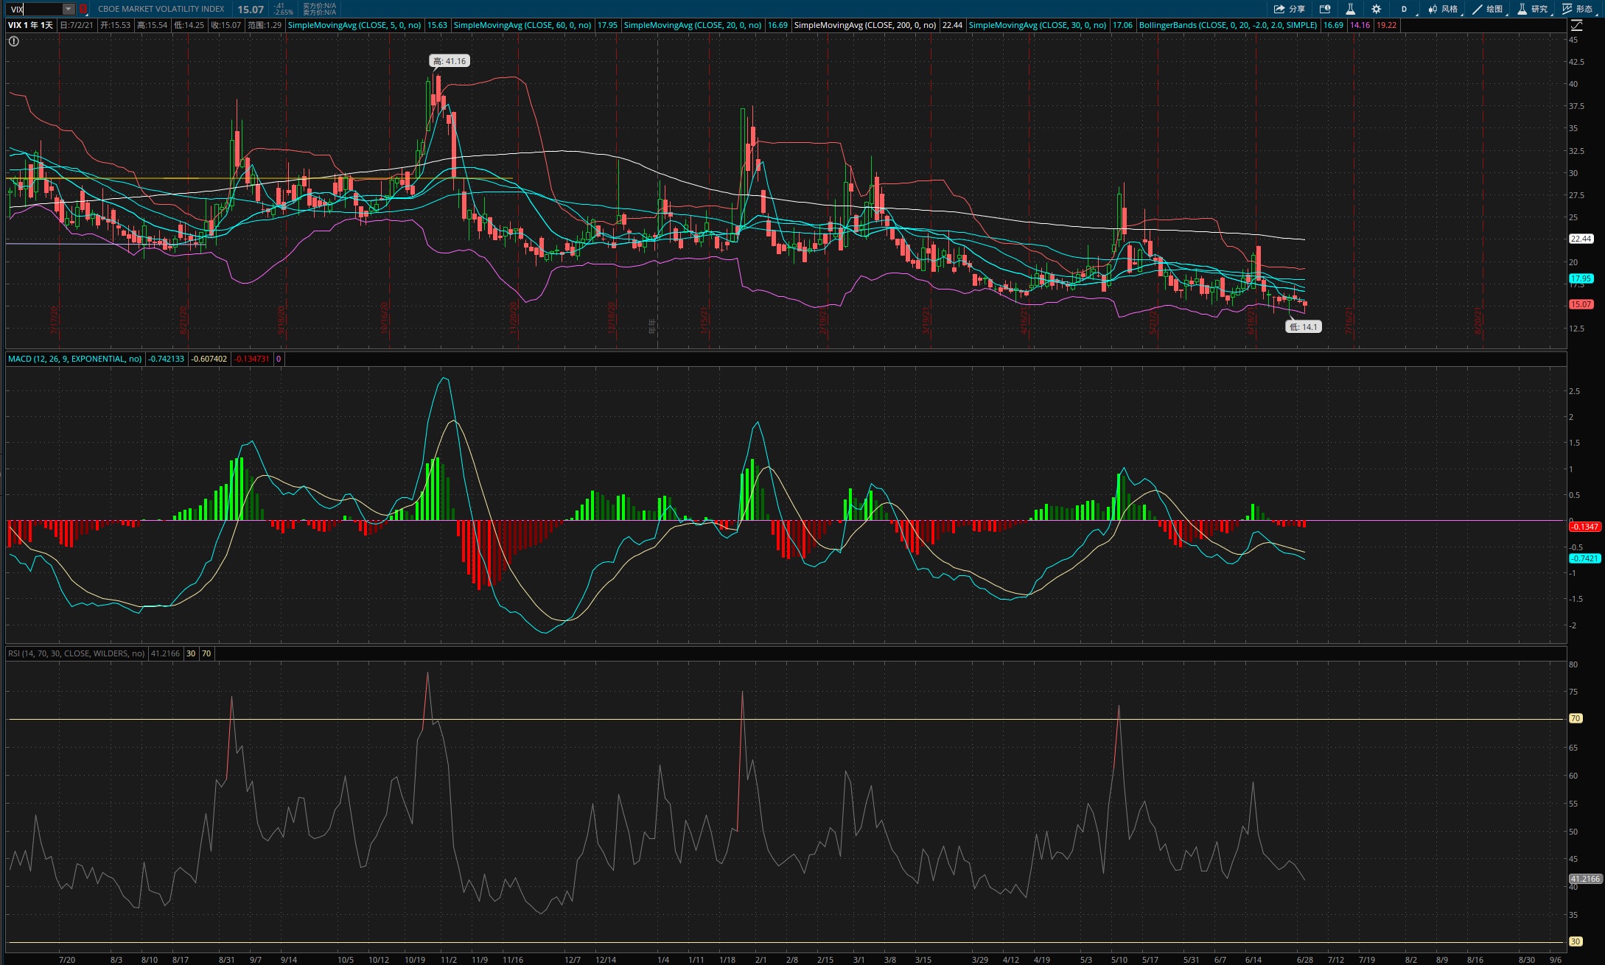Viewport: 1605px width, 965px height.
Task: Click the 范围:1.29 range value
Action: (x=265, y=25)
